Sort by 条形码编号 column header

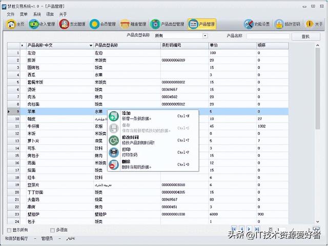(184, 46)
